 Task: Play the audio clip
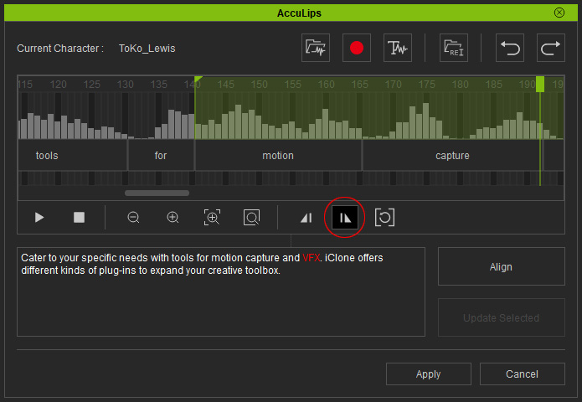(x=39, y=218)
